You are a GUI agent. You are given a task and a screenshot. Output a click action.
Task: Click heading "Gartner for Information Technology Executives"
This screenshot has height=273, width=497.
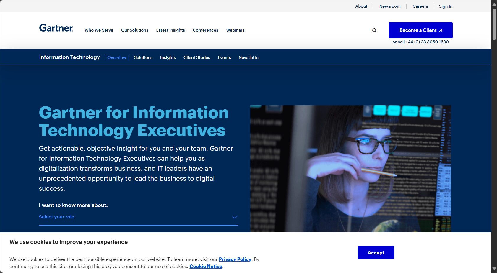click(x=134, y=121)
